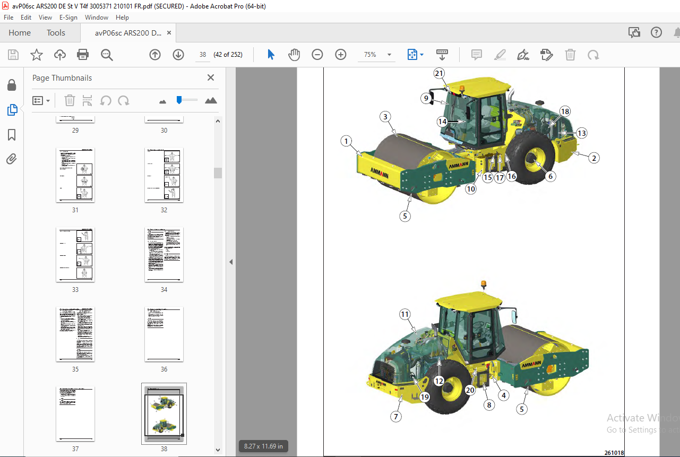
Task: Add the document to starred bookmarks
Action: [37, 55]
